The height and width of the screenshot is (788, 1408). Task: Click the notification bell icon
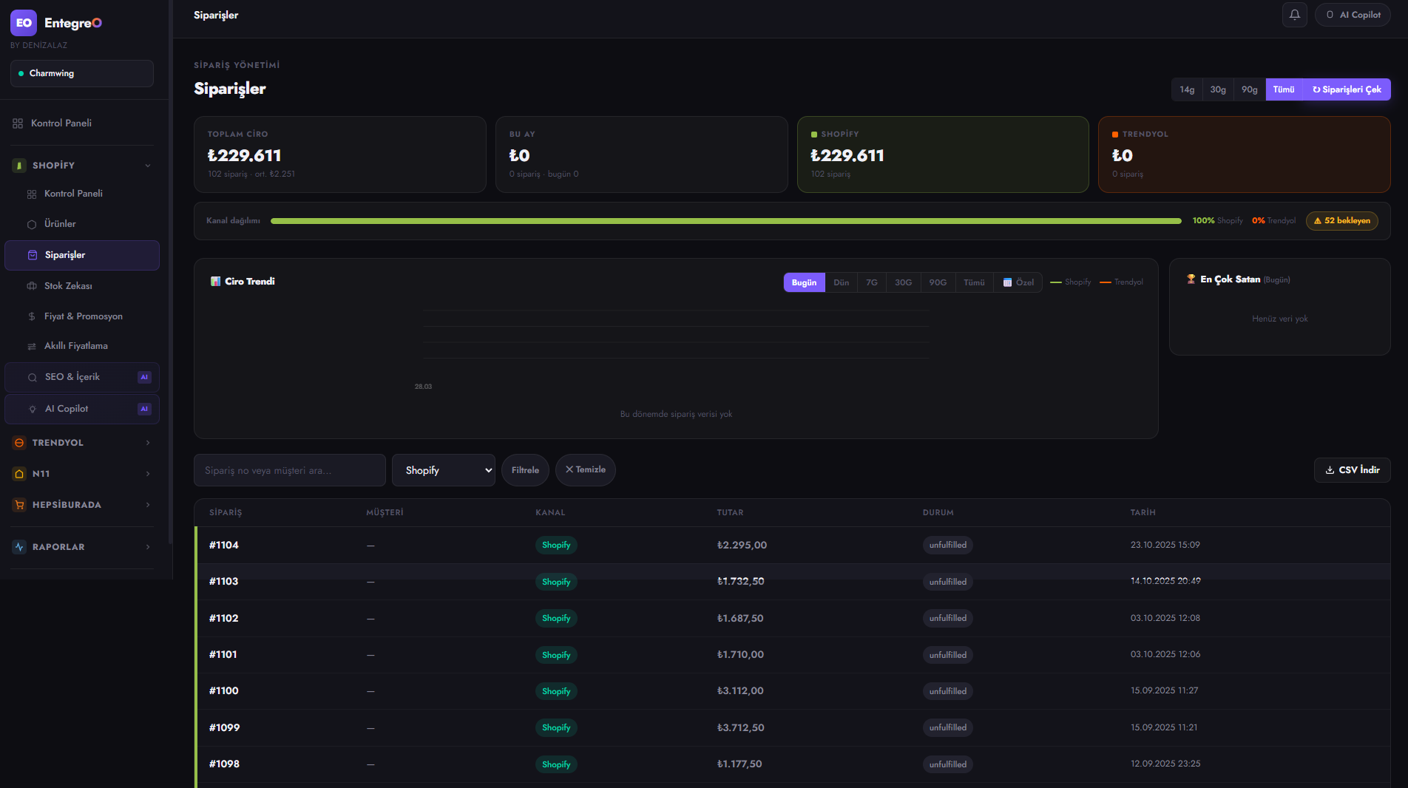1294,15
